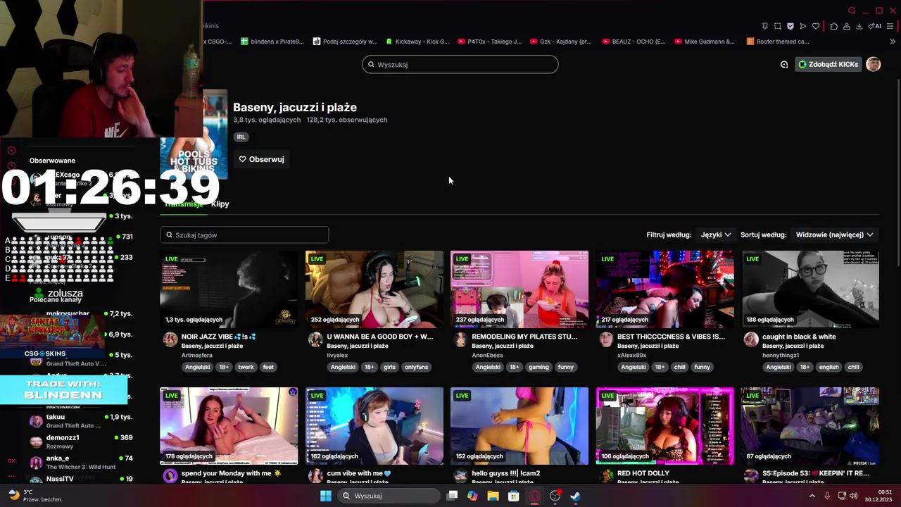This screenshot has width=901, height=507.
Task: Open Windows Start menu
Action: click(x=326, y=496)
